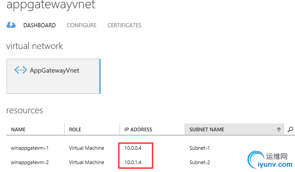295x172 pixels.
Task: Click the search magnifier icon in resources table
Action: [x=290, y=129]
